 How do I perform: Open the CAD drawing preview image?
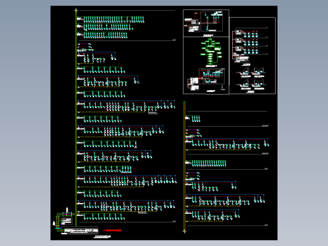(x=164, y=123)
